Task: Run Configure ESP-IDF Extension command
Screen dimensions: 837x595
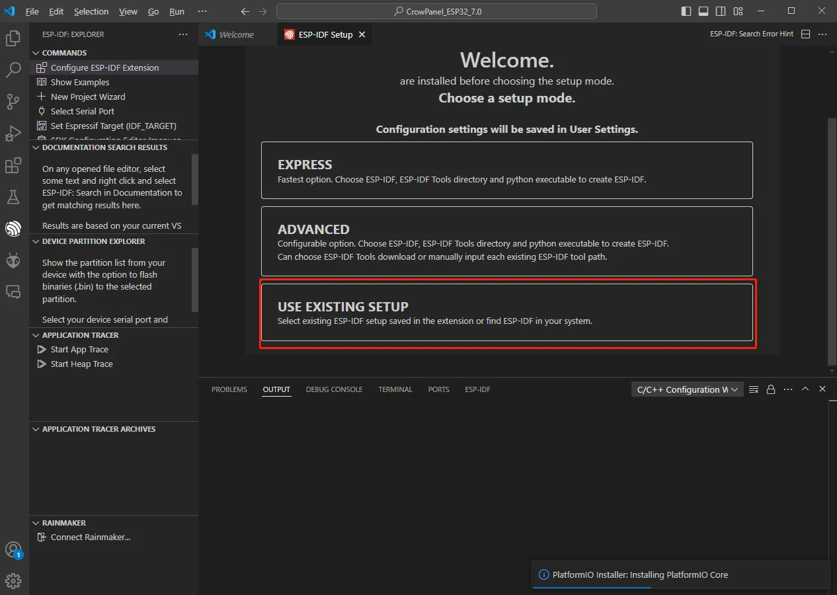Action: pyautogui.click(x=114, y=67)
